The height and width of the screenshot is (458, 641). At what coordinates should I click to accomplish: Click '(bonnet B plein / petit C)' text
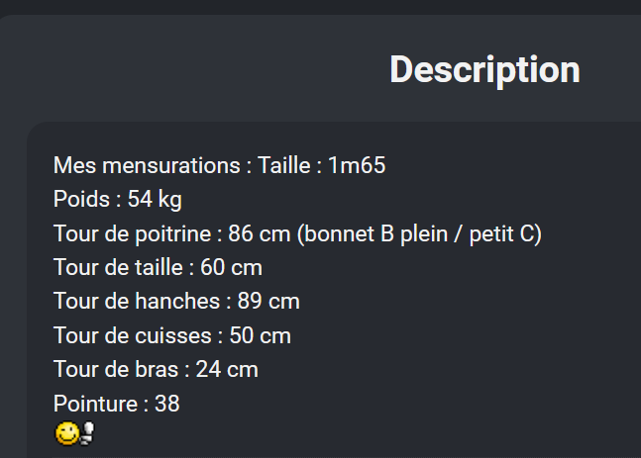[419, 234]
